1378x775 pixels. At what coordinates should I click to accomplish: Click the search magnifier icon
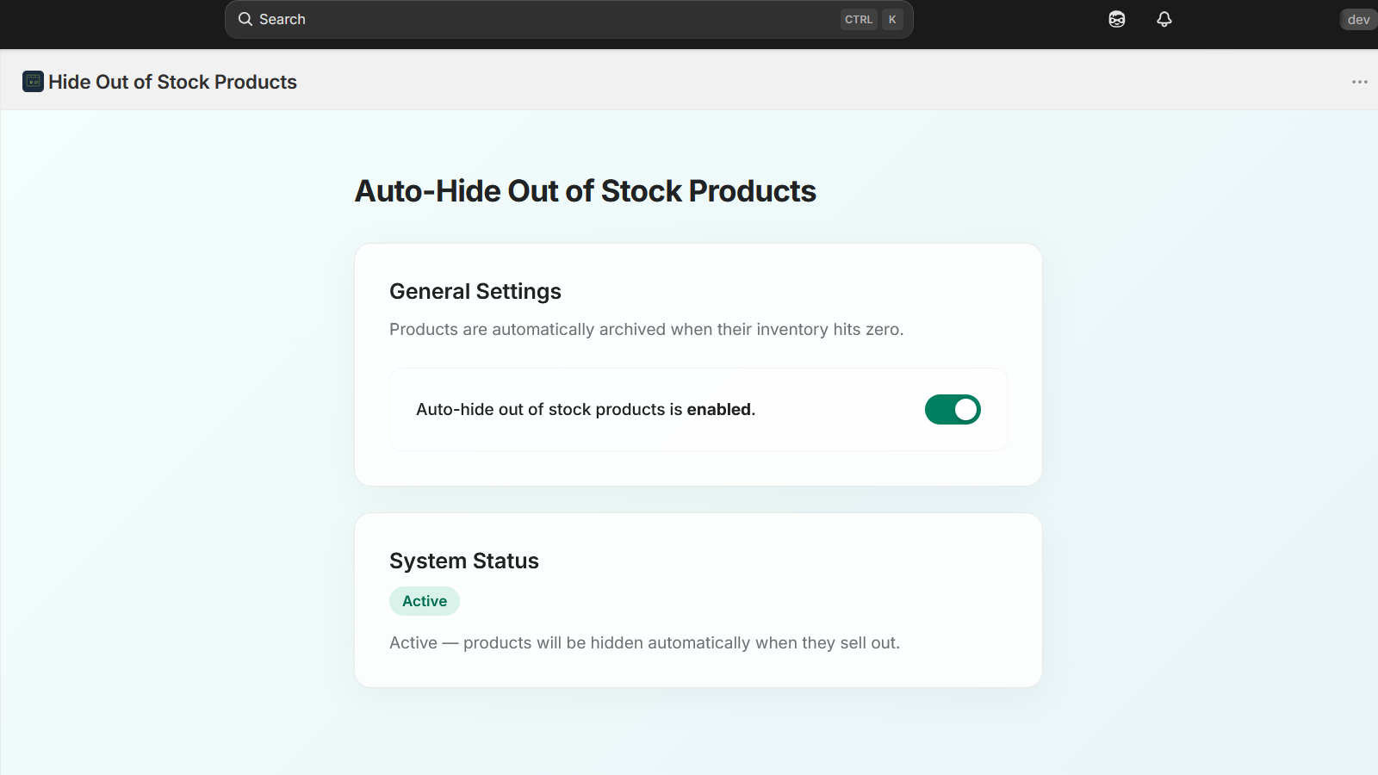tap(245, 19)
